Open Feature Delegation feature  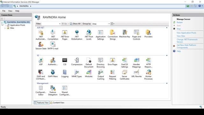pos(53,91)
